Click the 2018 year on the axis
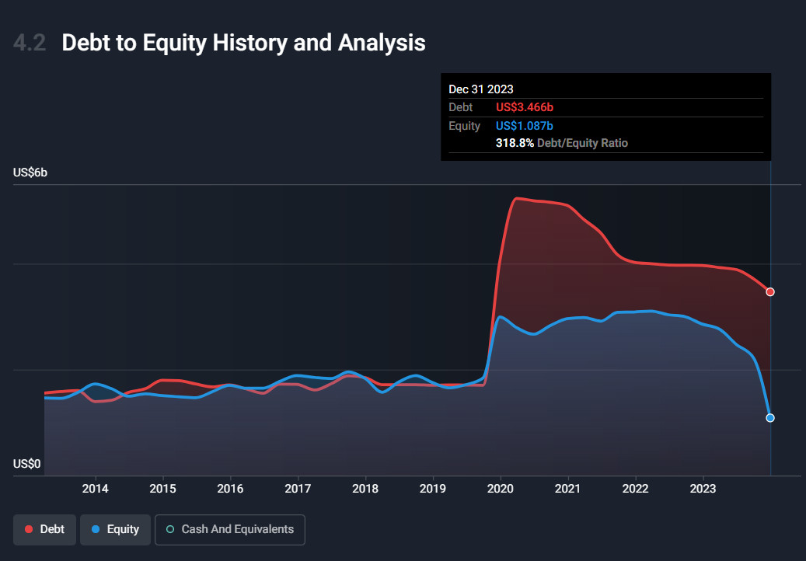Image resolution: width=806 pixels, height=561 pixels. point(365,489)
